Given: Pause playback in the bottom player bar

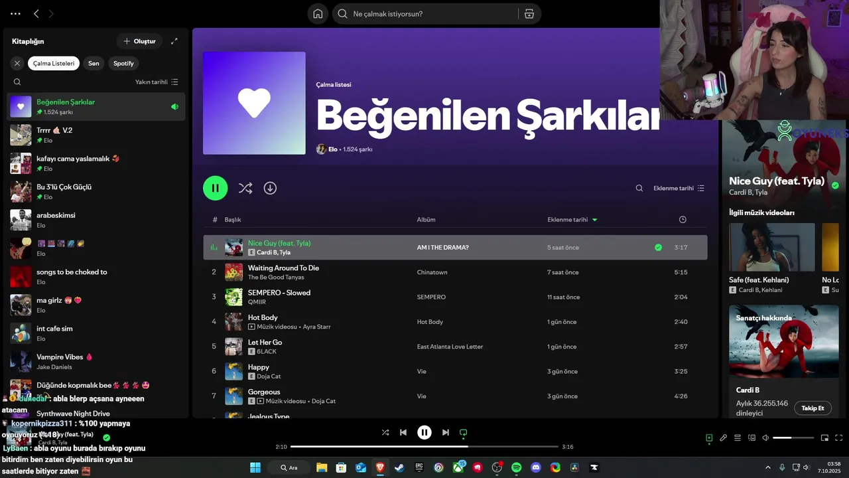Looking at the screenshot, I should click(x=424, y=432).
